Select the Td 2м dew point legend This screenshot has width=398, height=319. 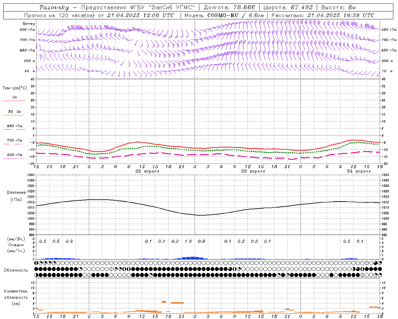tap(14, 113)
